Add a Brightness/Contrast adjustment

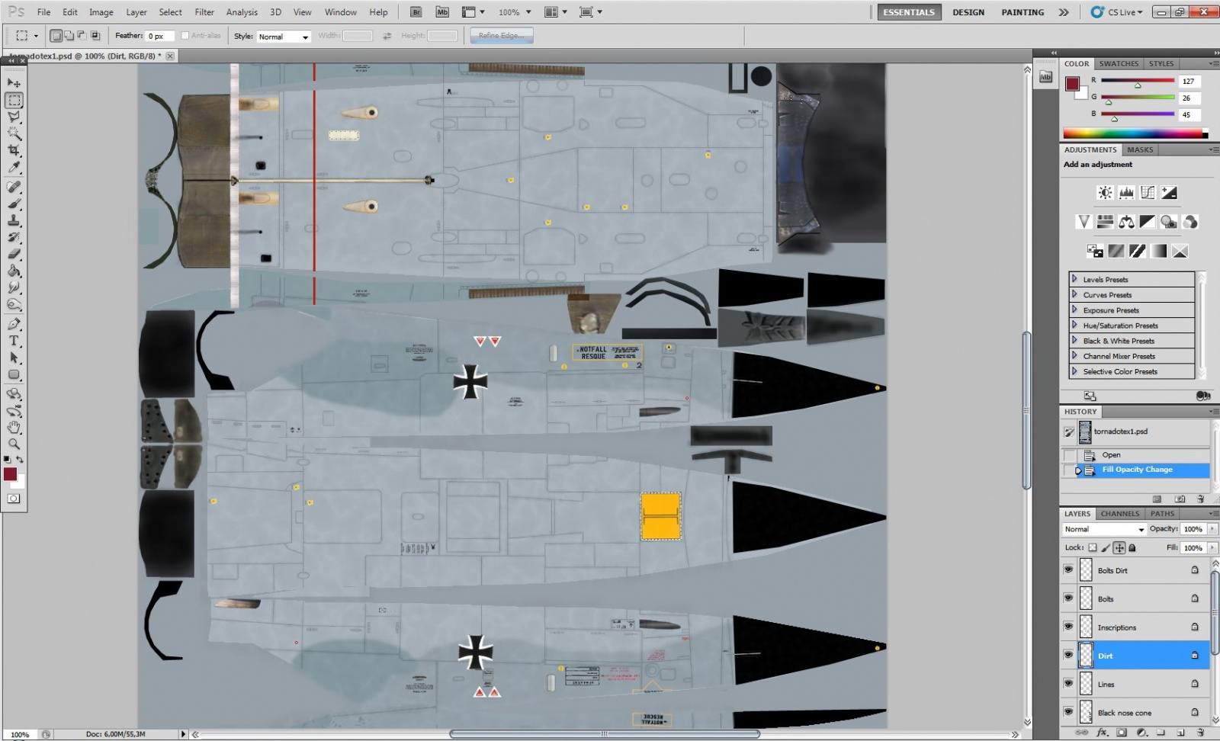[1105, 193]
